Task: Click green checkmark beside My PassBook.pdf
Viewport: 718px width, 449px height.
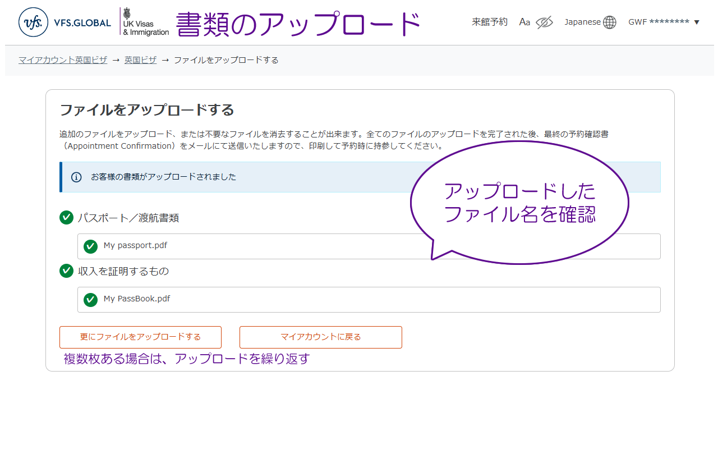Action: point(90,300)
